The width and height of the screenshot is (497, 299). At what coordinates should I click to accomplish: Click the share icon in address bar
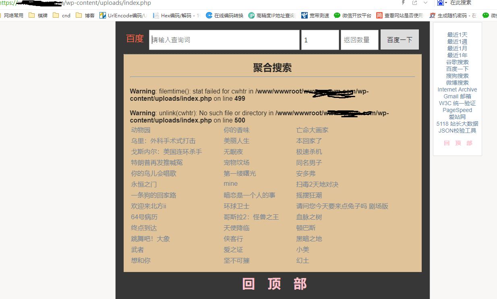(414, 3)
